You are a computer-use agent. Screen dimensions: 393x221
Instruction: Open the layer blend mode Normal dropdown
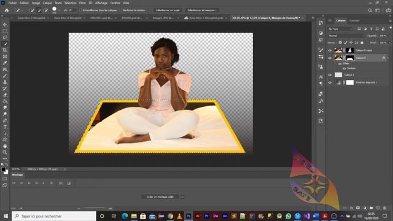pos(346,36)
